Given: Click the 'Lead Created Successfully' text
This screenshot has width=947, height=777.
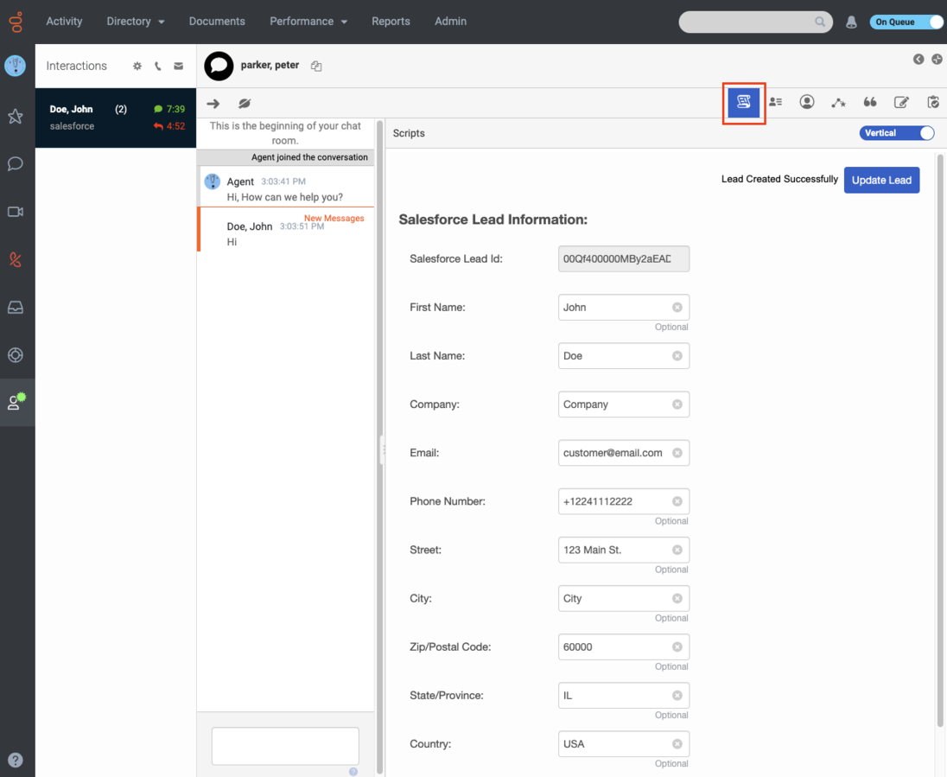Looking at the screenshot, I should 779,179.
